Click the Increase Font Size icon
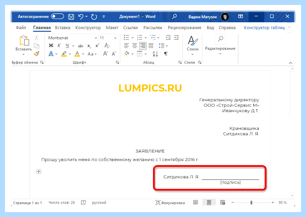 coord(106,54)
